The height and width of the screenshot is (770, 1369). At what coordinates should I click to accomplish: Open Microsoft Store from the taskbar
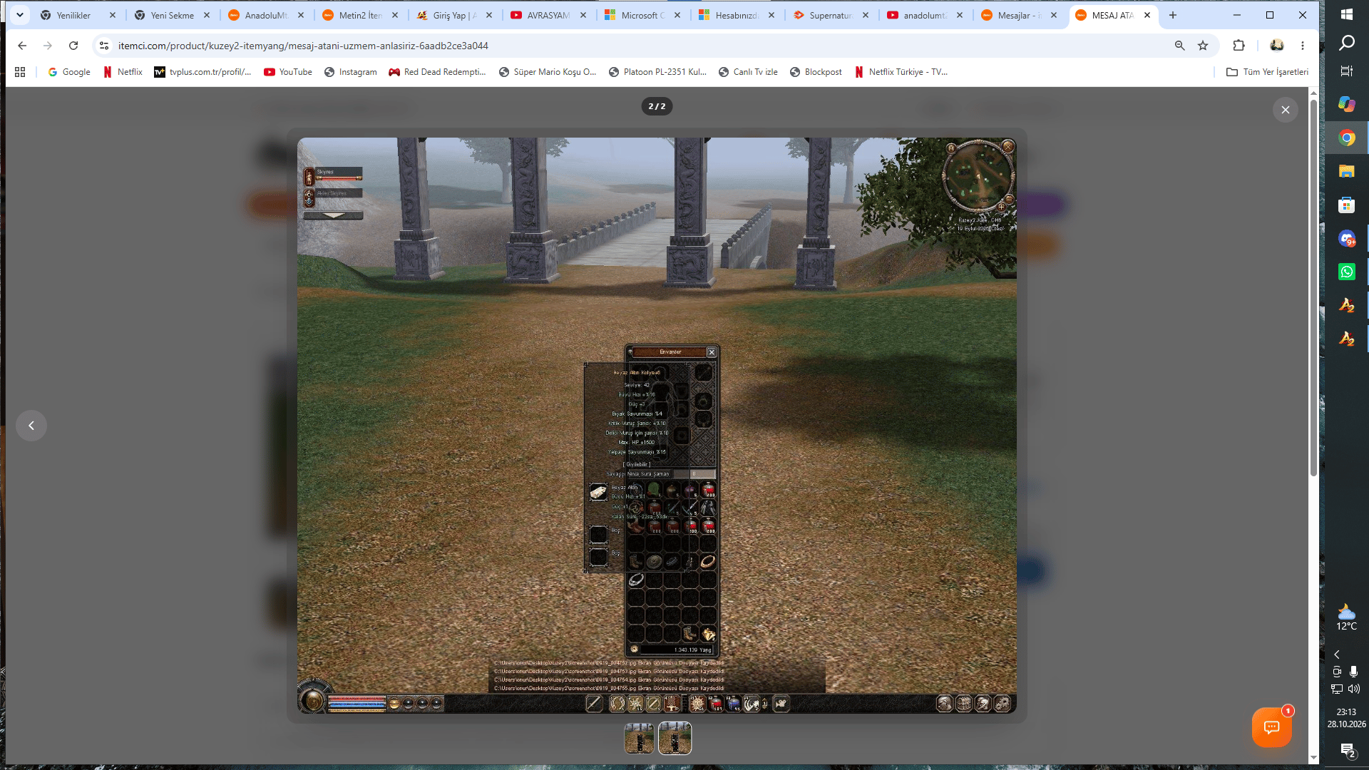click(1346, 205)
